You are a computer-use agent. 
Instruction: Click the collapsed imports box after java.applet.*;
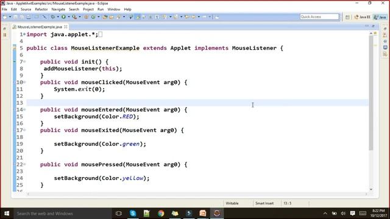100,35
